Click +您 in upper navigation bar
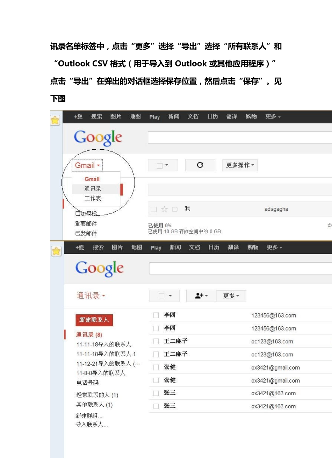Viewport: 332px width, 470px height. pos(78,117)
